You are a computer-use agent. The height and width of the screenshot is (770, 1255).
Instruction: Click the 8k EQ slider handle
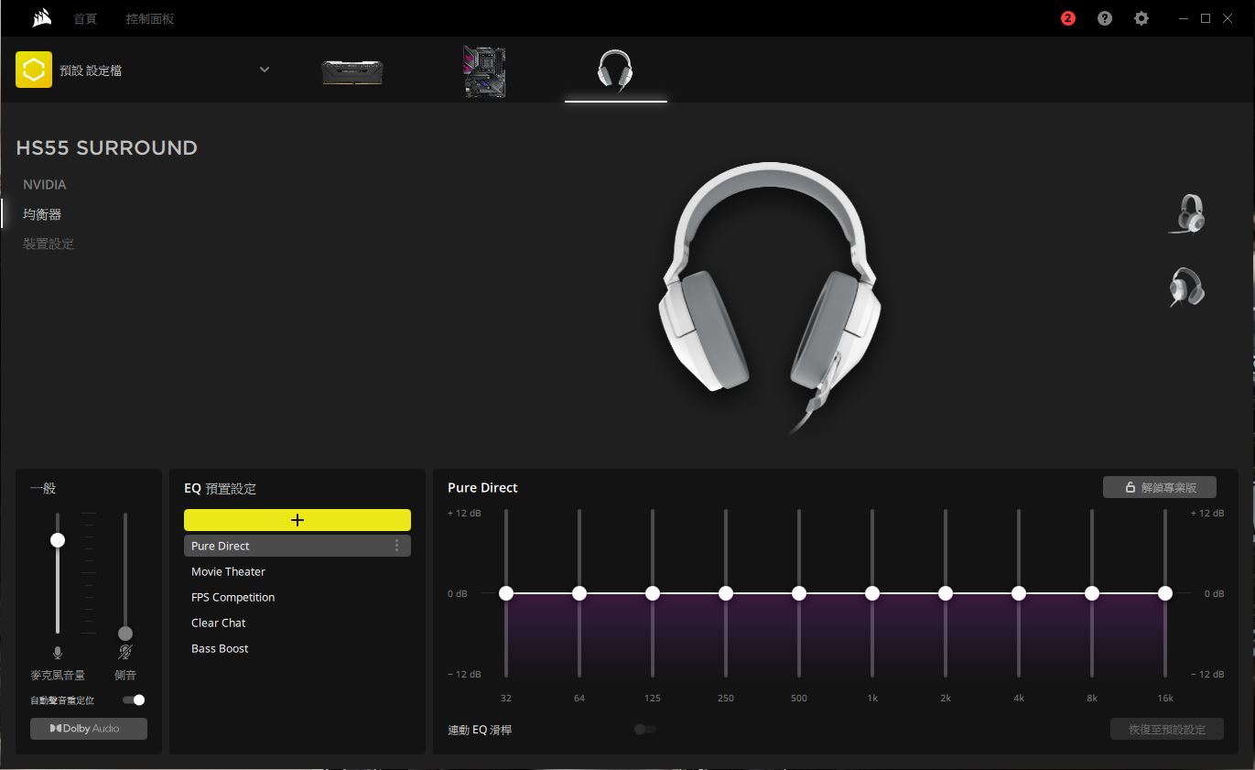pyautogui.click(x=1092, y=593)
